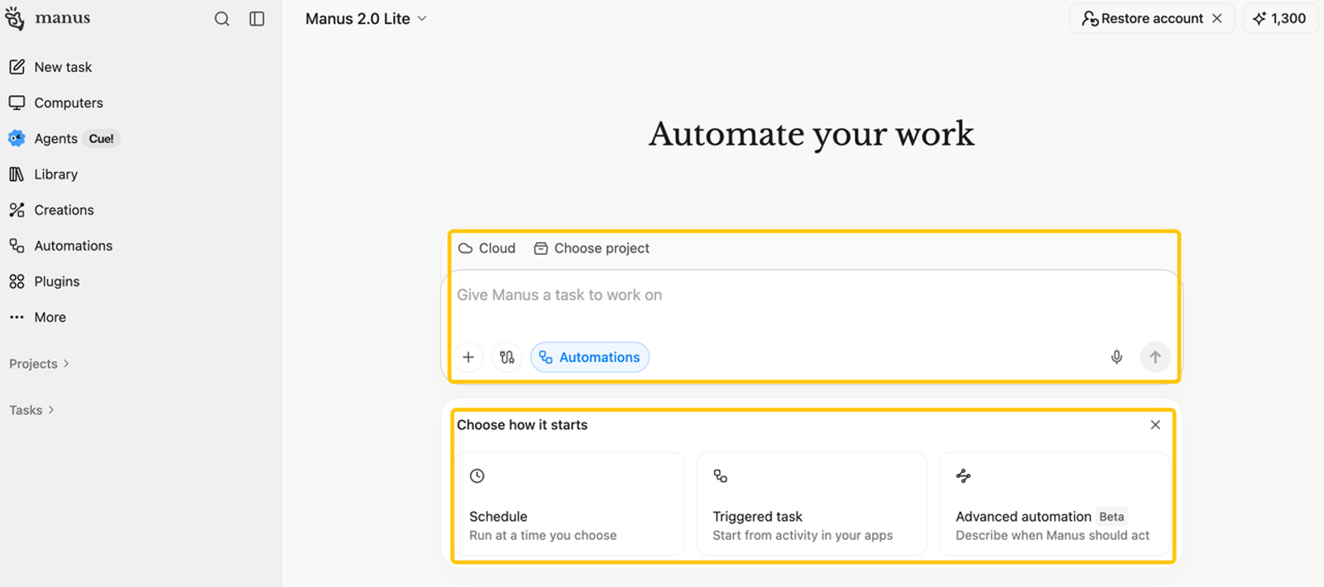Click the Choose how it starts title
The height and width of the screenshot is (587, 1324).
click(x=522, y=425)
